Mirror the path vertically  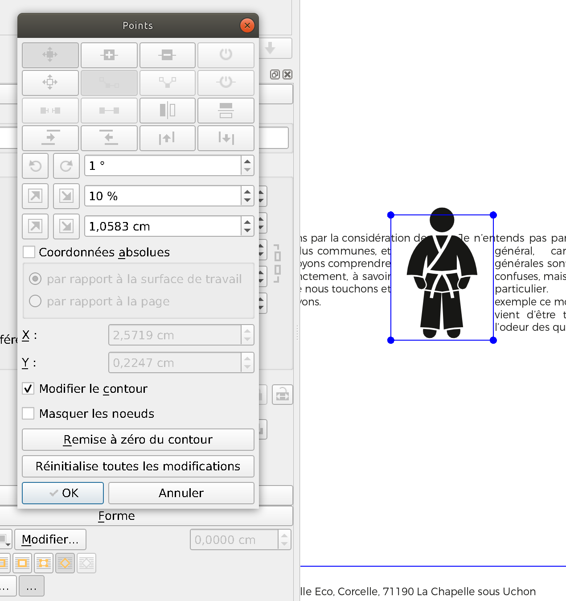point(226,110)
